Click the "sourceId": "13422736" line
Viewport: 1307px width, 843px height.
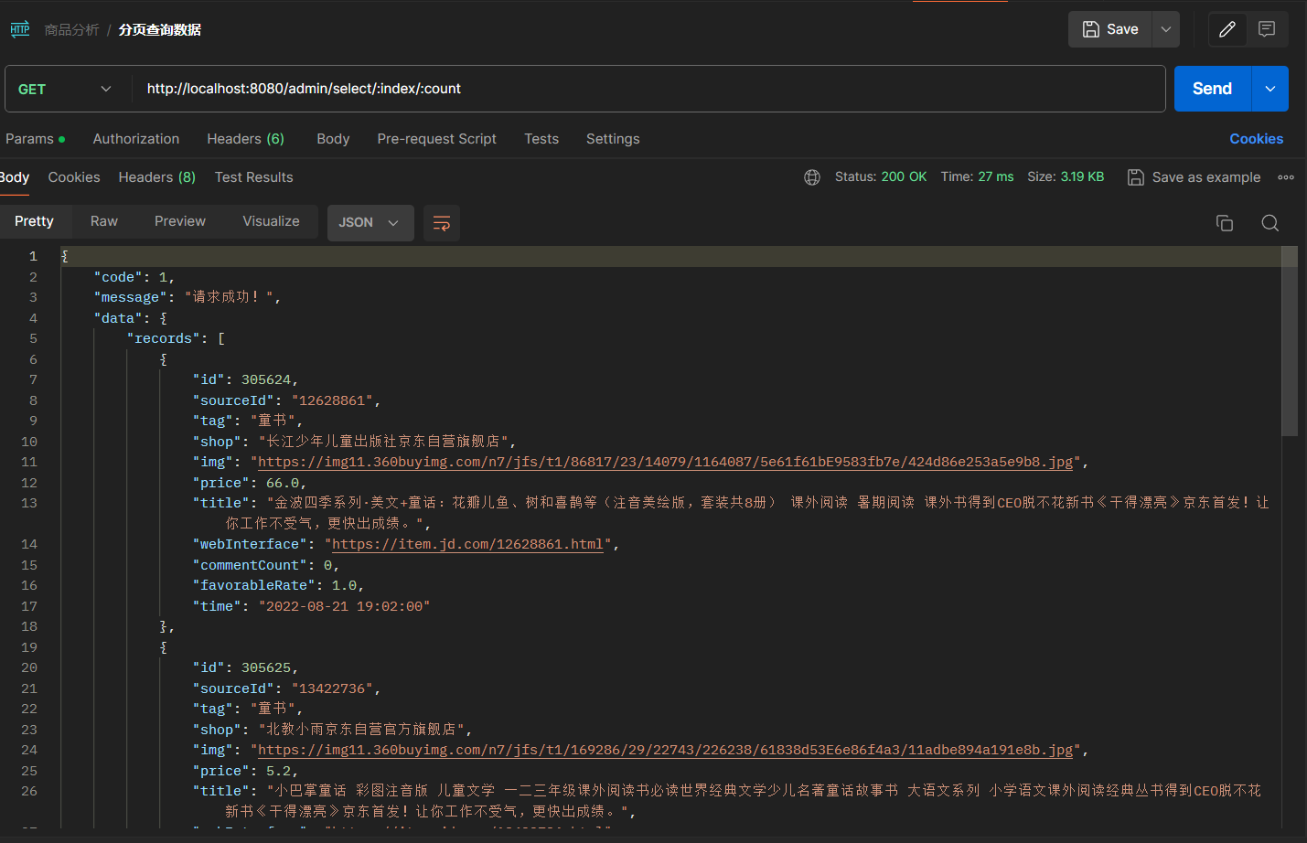286,688
